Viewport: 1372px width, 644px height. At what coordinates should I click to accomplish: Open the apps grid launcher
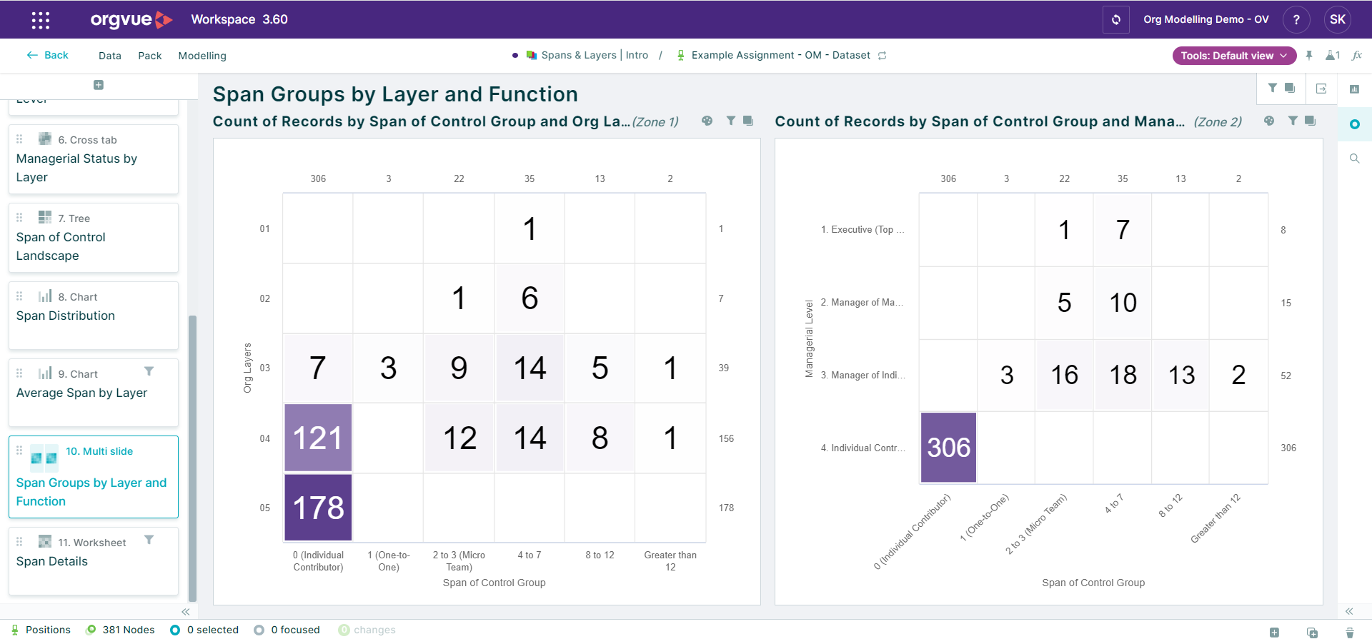point(41,20)
